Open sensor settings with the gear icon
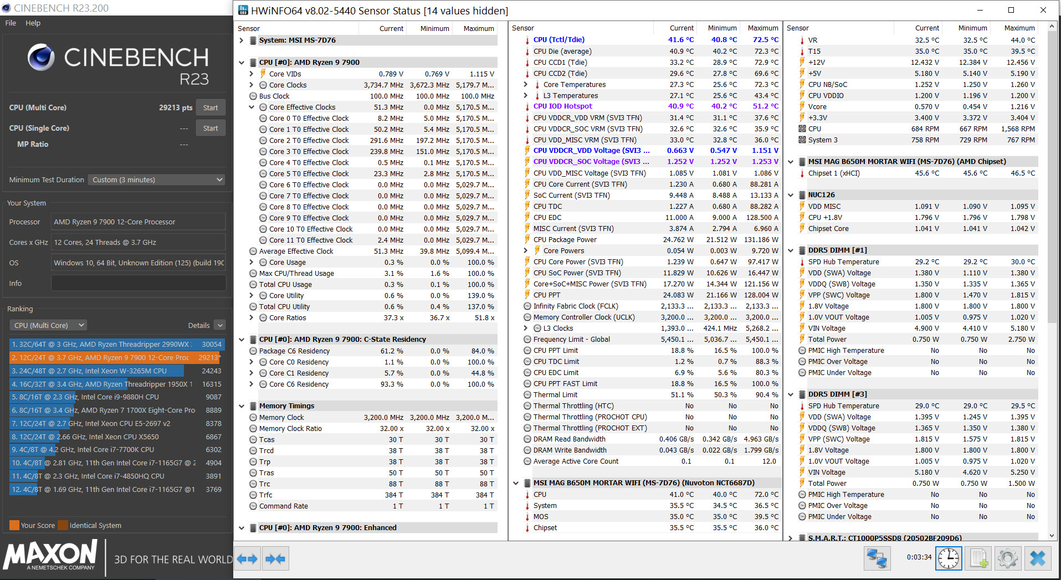Viewport: 1061px width, 580px height. (x=1008, y=558)
